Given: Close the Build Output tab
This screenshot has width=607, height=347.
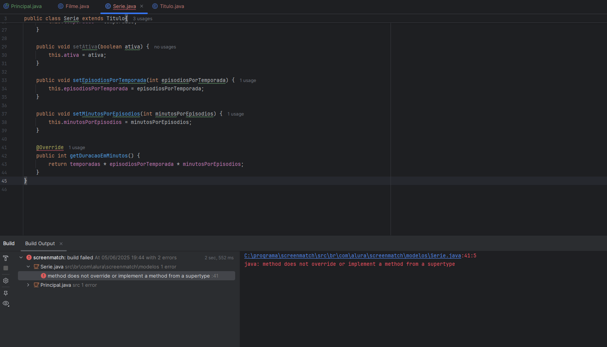Looking at the screenshot, I should (x=61, y=244).
